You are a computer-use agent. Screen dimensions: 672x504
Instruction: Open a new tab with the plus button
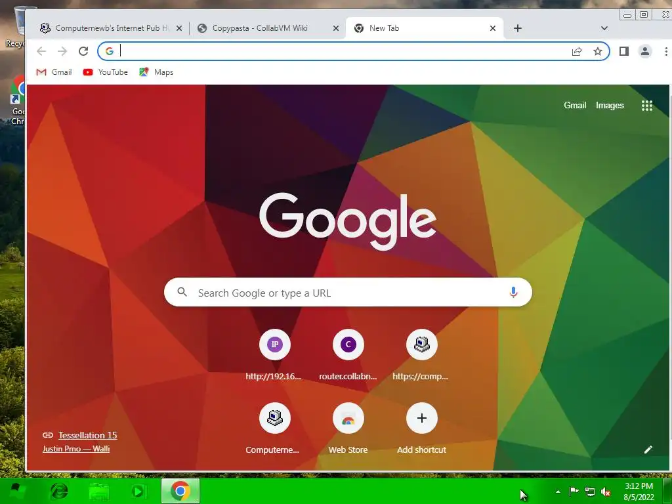518,28
